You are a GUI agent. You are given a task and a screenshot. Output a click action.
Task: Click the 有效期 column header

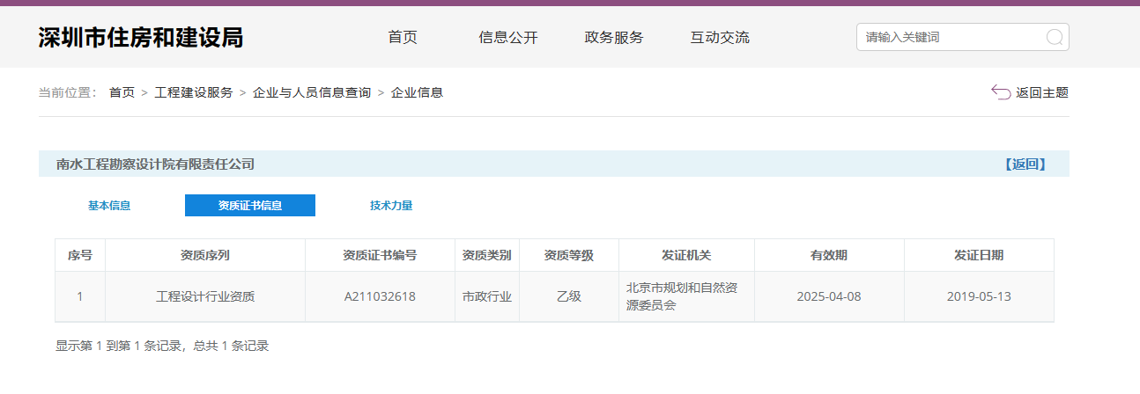(x=829, y=255)
